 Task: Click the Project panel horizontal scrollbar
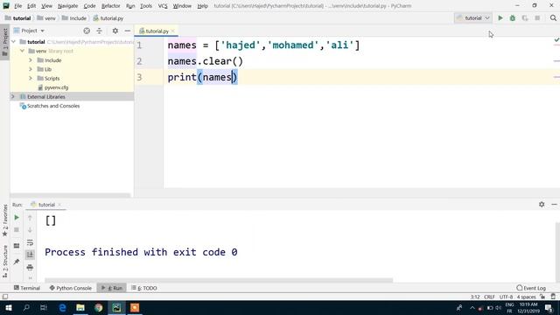70,195
